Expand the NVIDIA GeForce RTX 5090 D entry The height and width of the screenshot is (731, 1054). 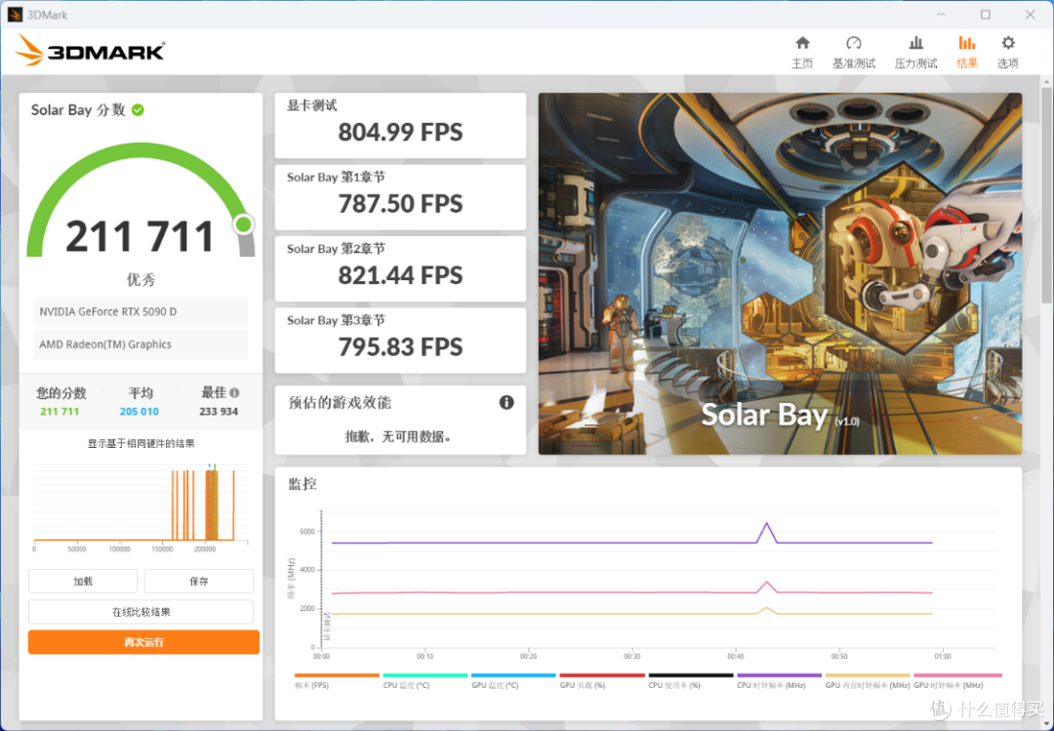pyautogui.click(x=141, y=311)
